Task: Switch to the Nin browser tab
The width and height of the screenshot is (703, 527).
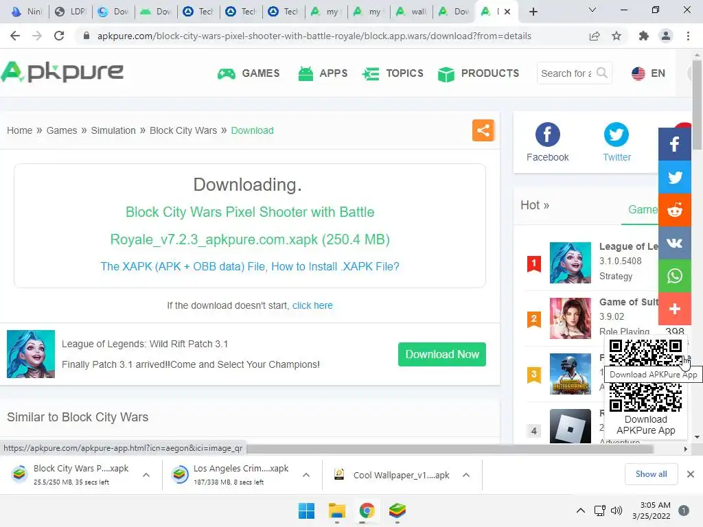Action: coord(27,12)
